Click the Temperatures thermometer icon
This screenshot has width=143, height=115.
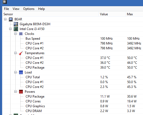(x=21, y=53)
